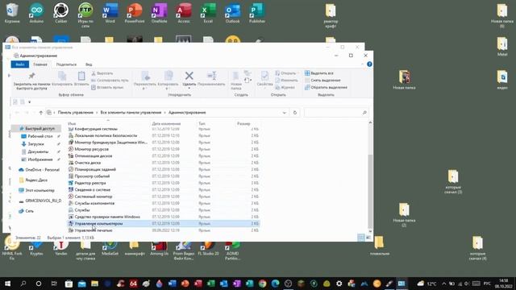
Task: Click the file list vertical scrollbar
Action: [x=370, y=192]
